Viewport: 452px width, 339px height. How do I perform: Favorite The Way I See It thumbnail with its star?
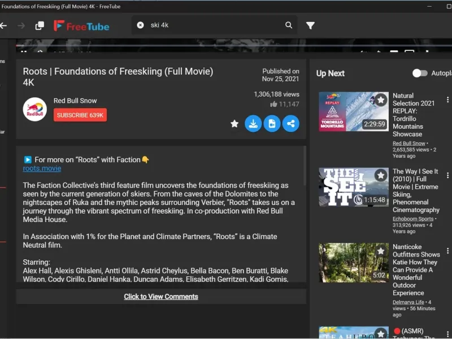tap(381, 175)
